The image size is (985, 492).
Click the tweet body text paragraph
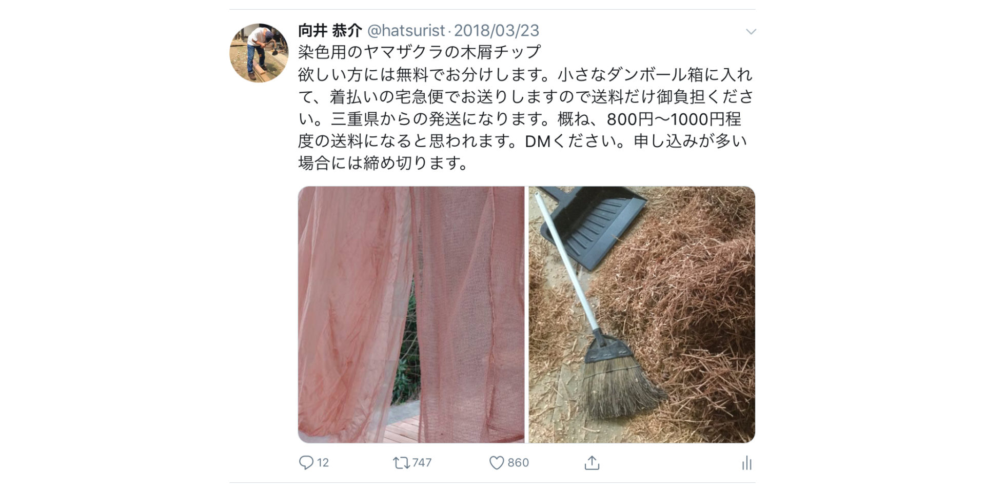tap(525, 108)
